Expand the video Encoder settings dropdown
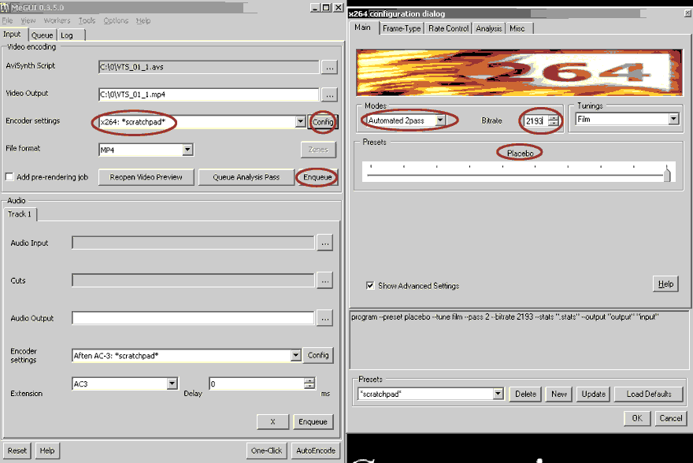693x463 pixels. [300, 121]
